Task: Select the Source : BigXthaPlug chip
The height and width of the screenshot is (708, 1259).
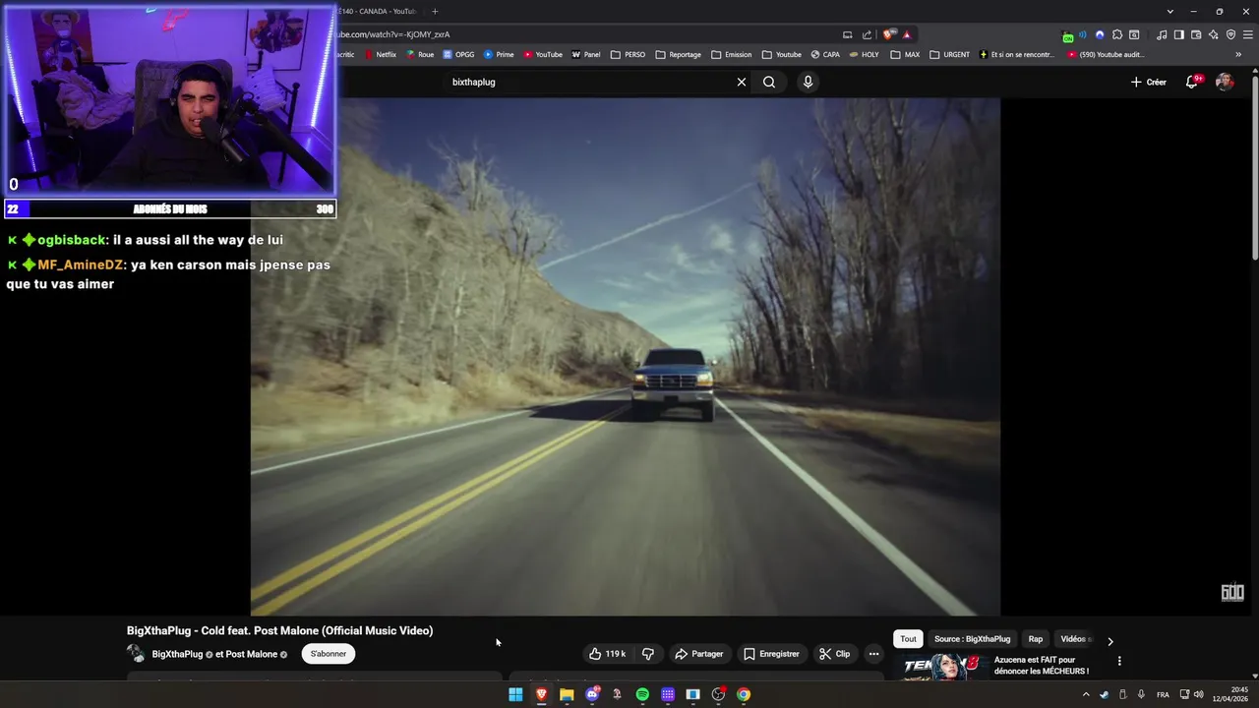Action: pos(972,639)
